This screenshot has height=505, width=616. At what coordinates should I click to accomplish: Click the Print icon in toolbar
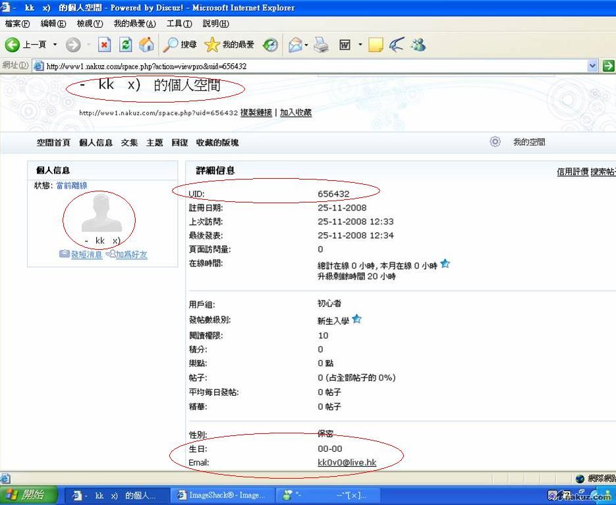321,45
